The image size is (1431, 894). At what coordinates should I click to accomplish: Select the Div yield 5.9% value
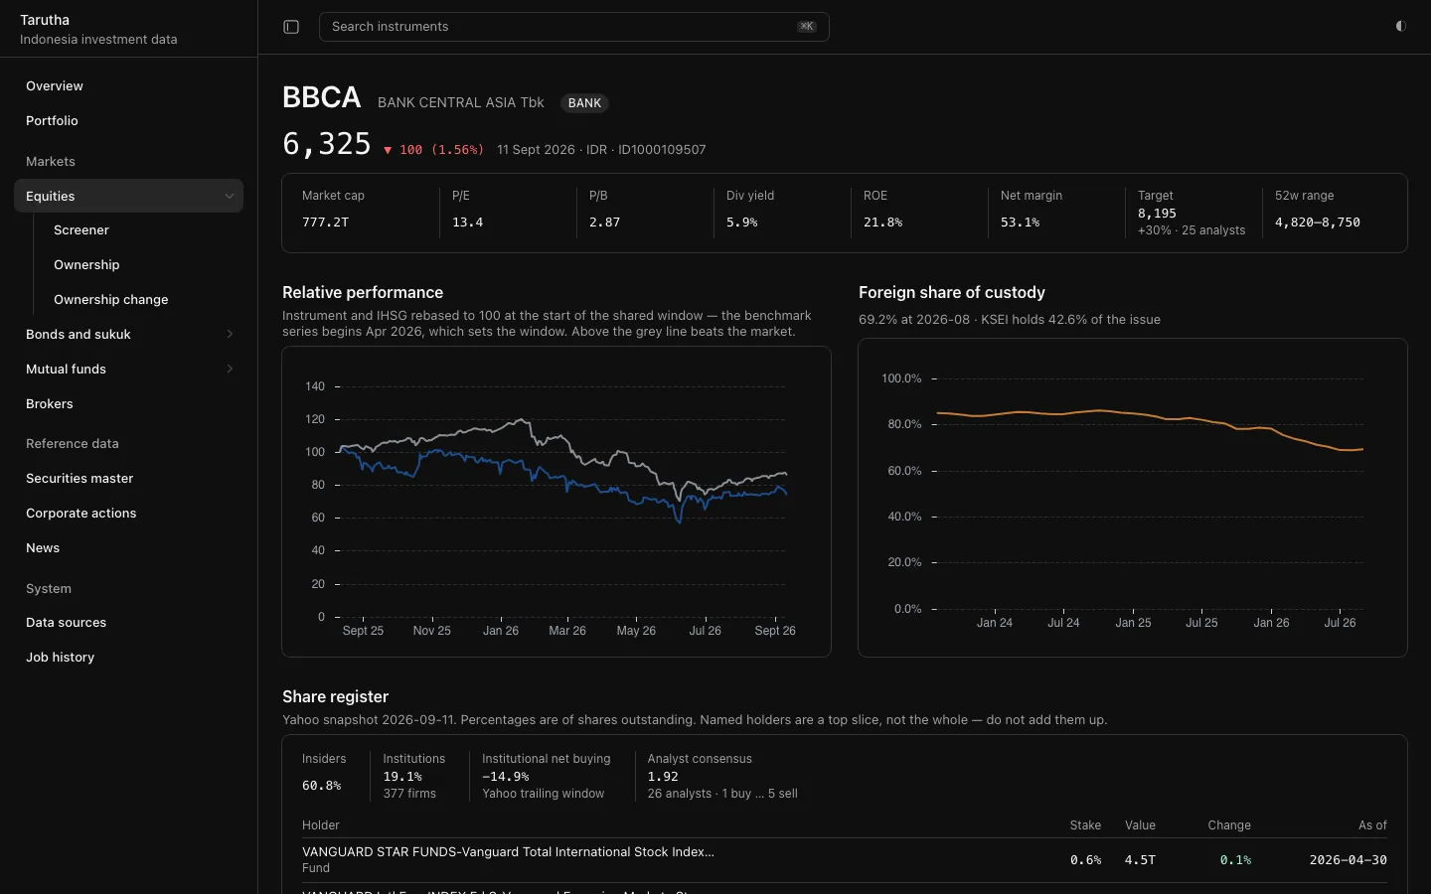741,223
